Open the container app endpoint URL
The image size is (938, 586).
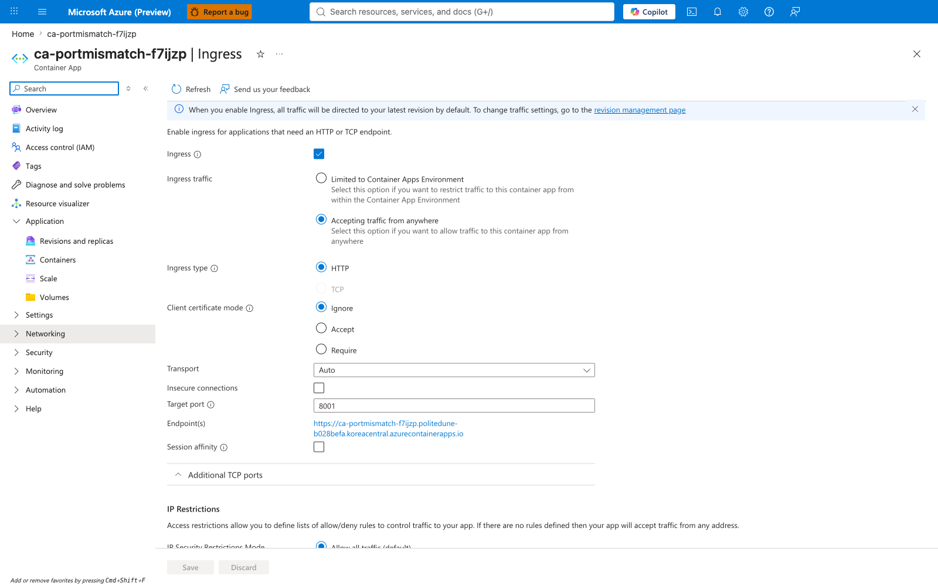pos(388,428)
